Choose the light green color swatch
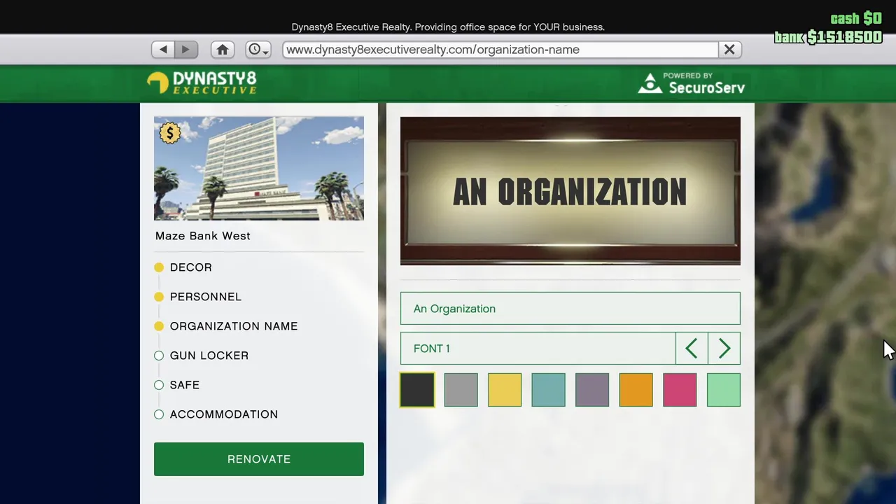 724,390
